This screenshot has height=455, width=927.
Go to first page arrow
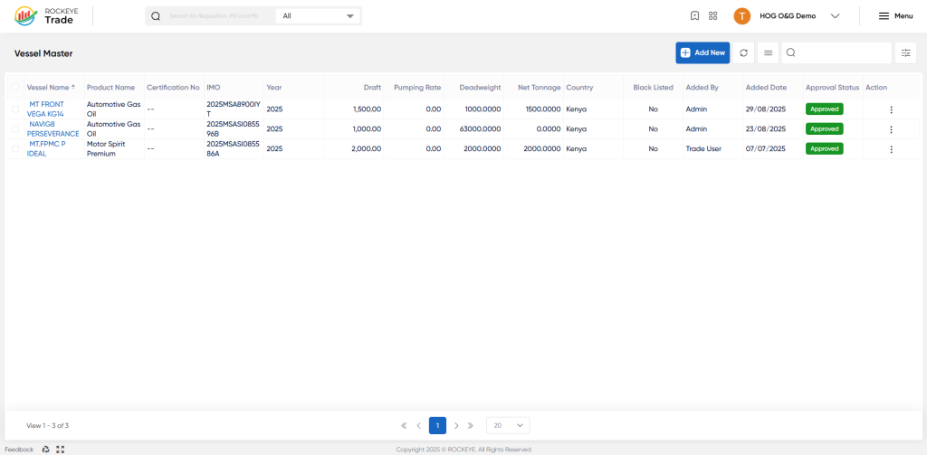coord(404,425)
